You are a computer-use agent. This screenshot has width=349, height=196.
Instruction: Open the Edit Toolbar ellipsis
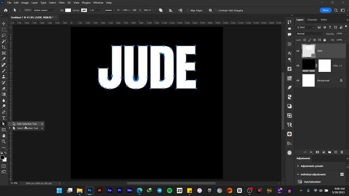point(4,148)
